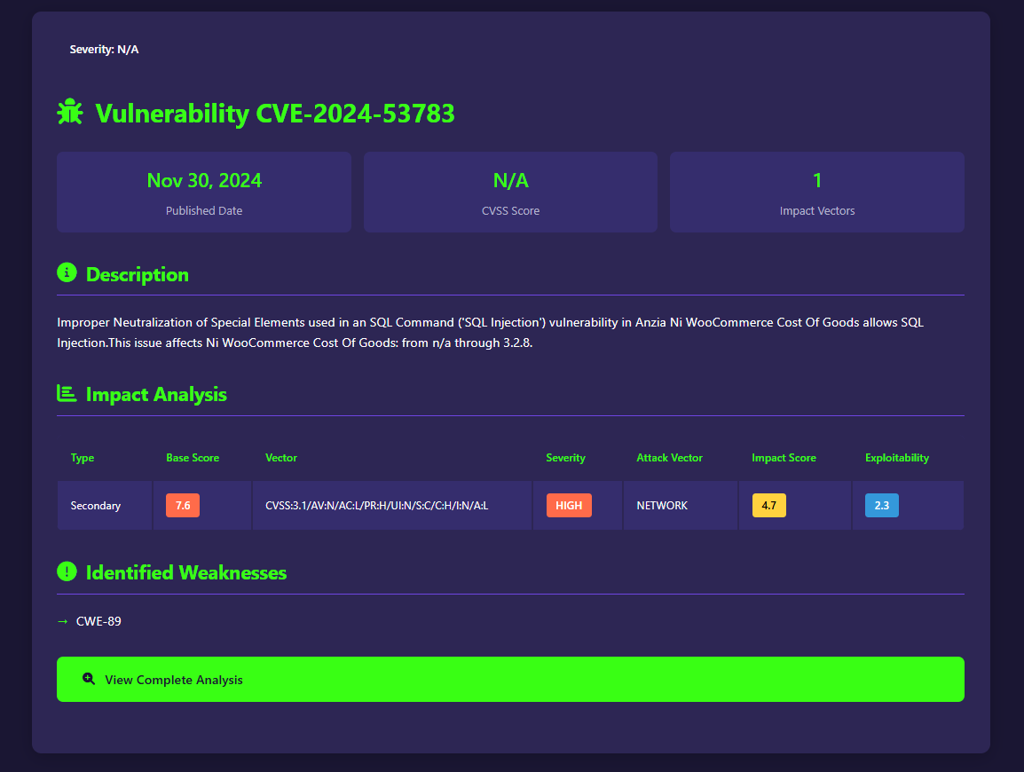Select the Secondary type cell
The height and width of the screenshot is (772, 1024).
[105, 506]
